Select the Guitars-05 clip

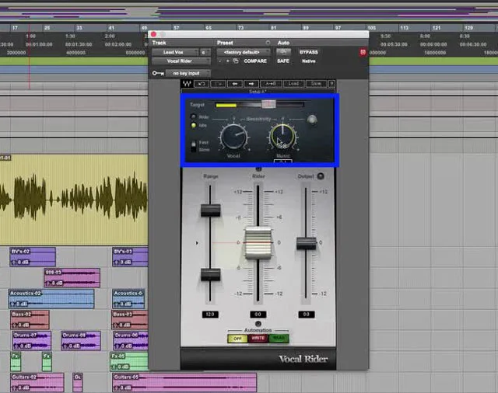click(x=184, y=383)
